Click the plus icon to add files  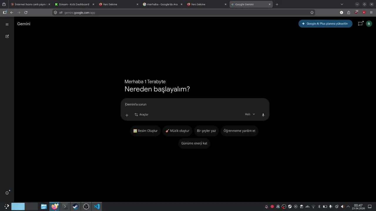[127, 115]
